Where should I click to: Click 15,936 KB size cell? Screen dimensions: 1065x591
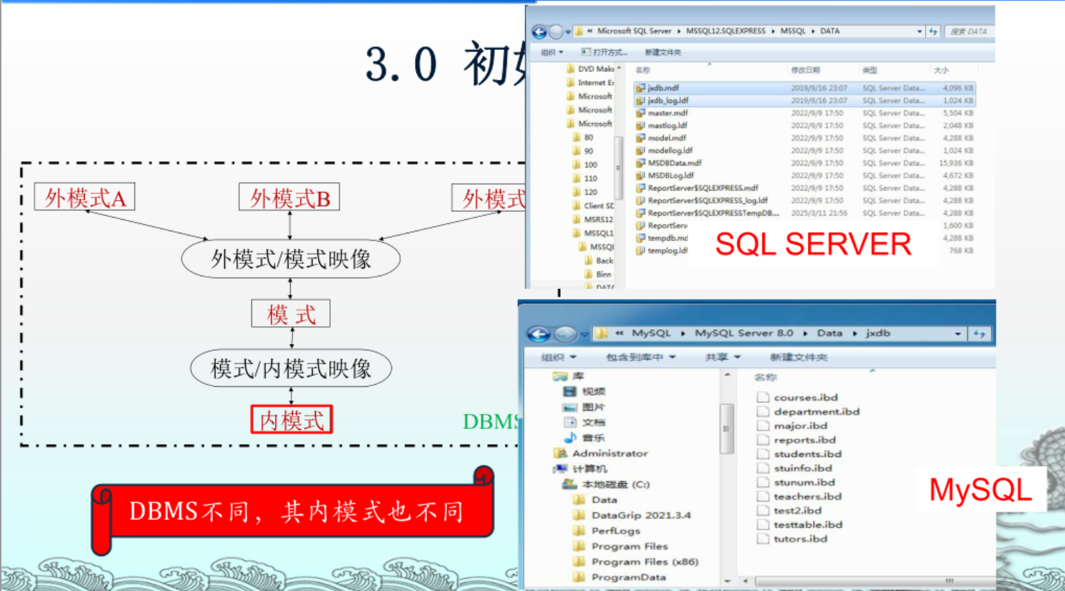pos(956,163)
